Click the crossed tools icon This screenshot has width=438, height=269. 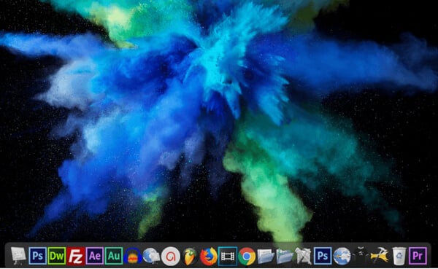point(304,256)
